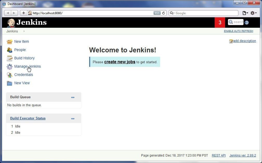Click the Build Queue panel title
Screen dimensions: 262x163
pos(20,97)
